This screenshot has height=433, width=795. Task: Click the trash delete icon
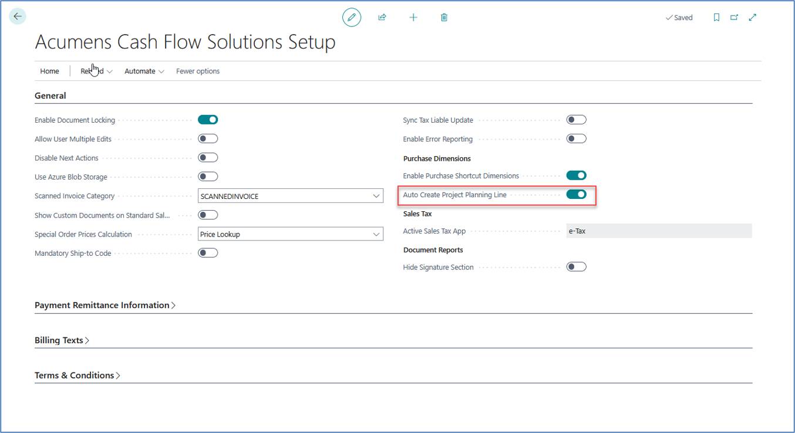(444, 18)
